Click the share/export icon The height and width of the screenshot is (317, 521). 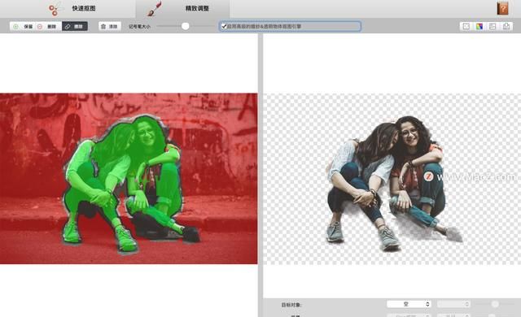coord(506,27)
